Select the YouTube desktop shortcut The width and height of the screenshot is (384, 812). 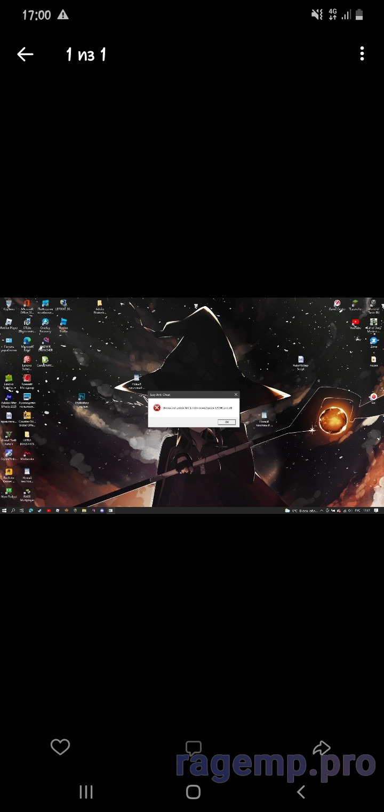[x=355, y=324]
